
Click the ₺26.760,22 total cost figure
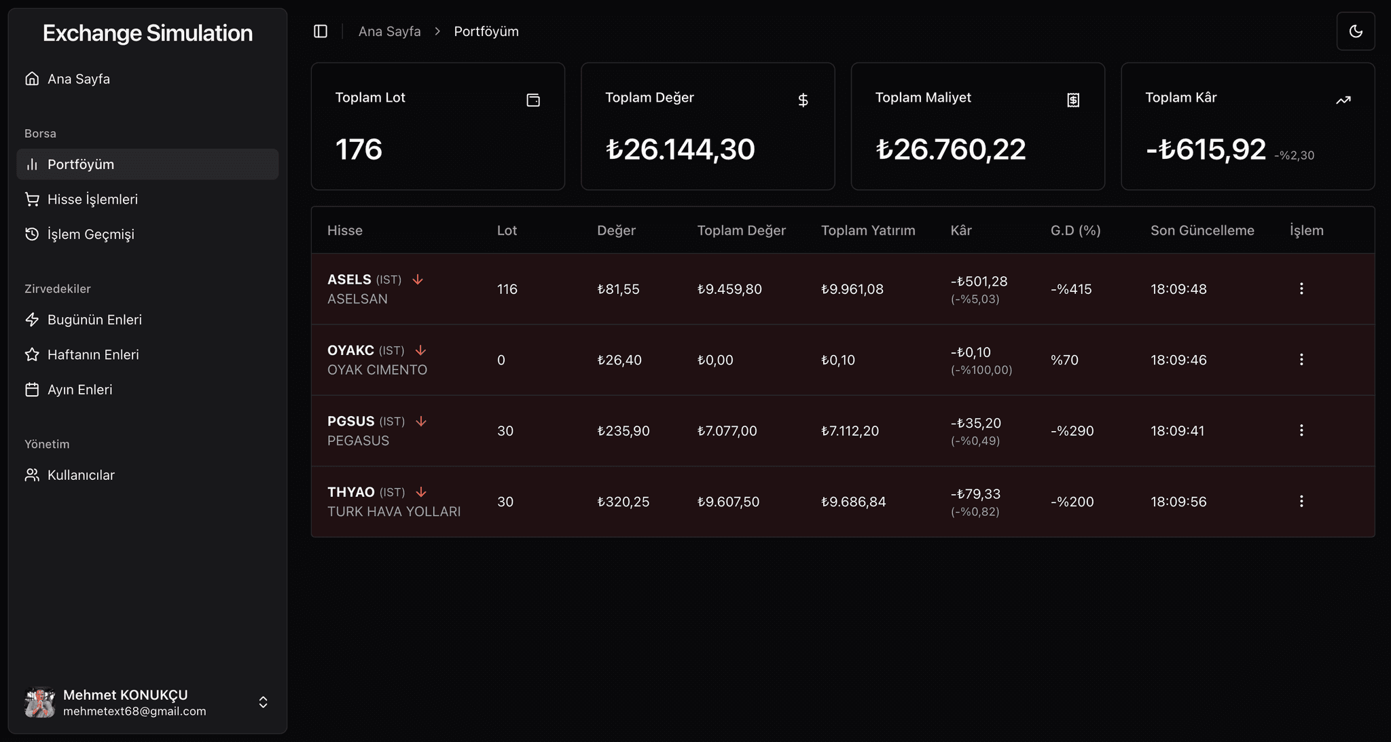click(950, 149)
